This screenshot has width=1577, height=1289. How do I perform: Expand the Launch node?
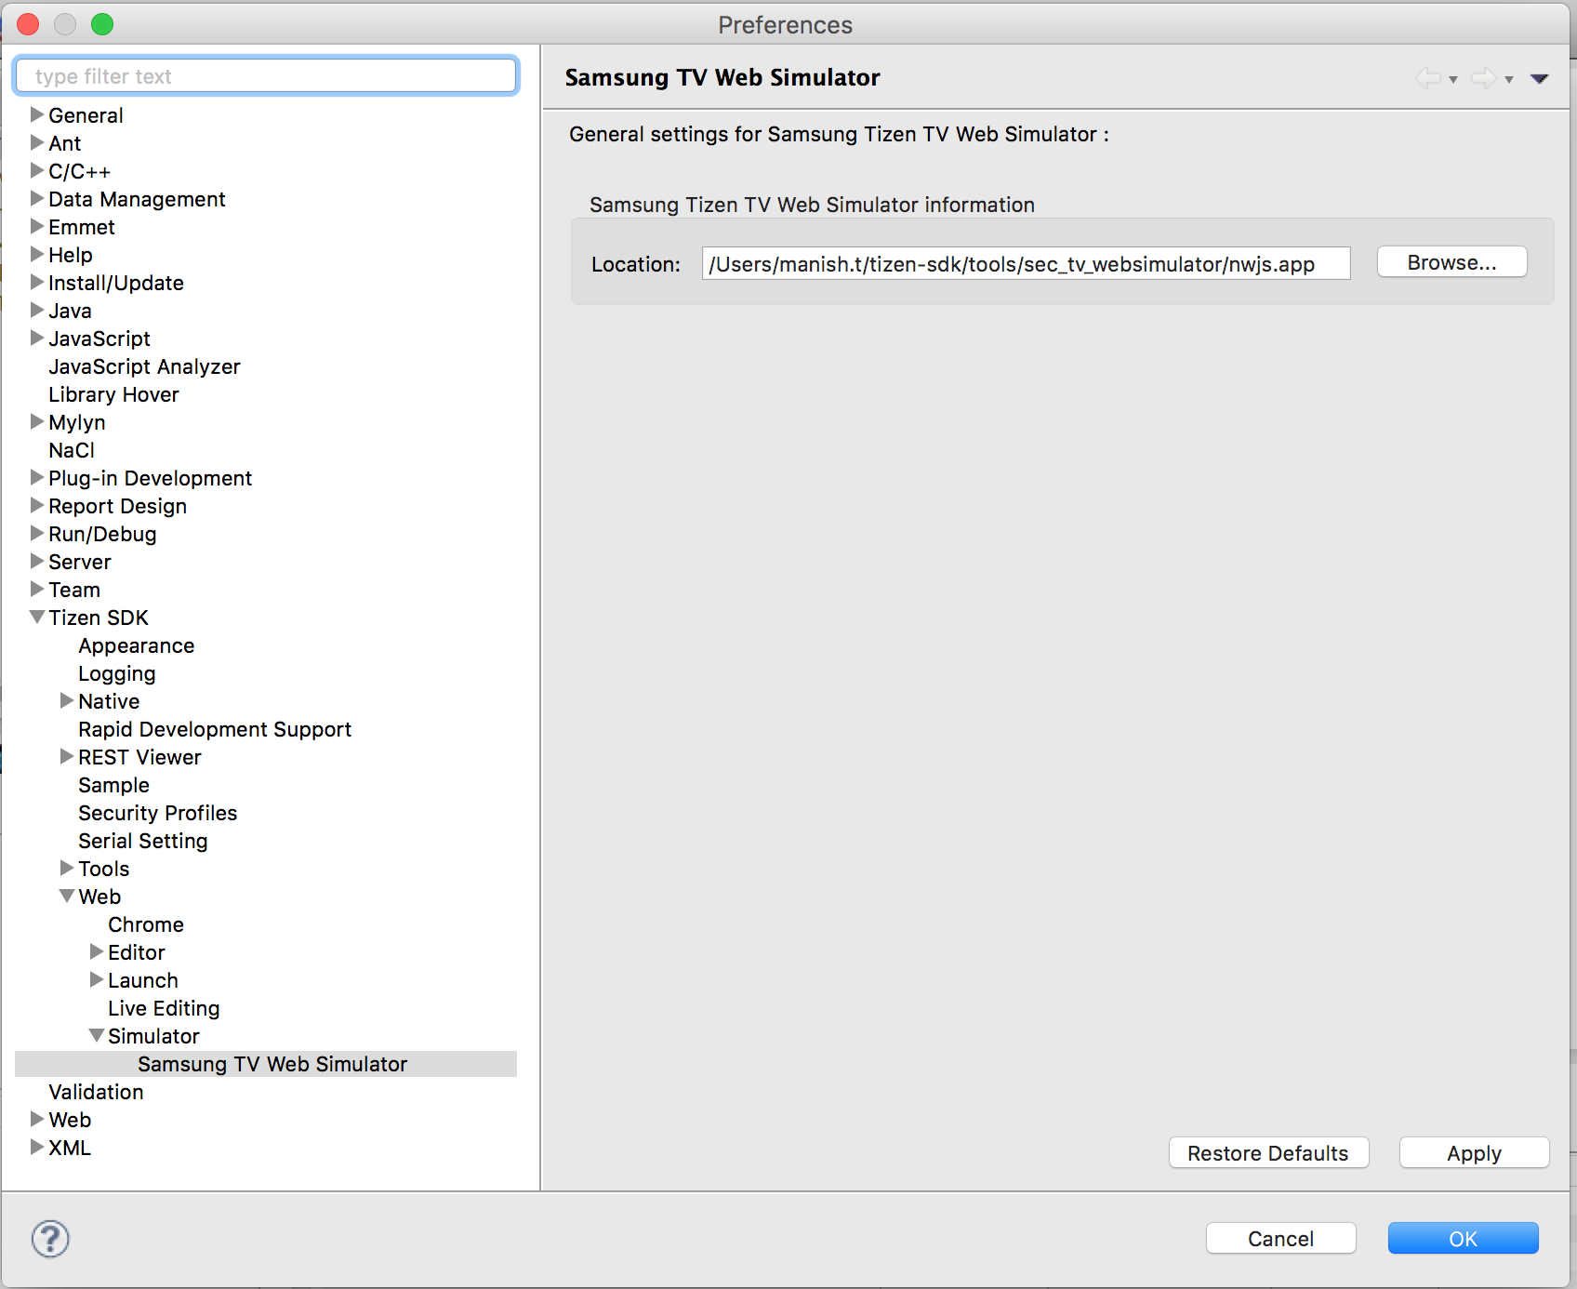(97, 979)
